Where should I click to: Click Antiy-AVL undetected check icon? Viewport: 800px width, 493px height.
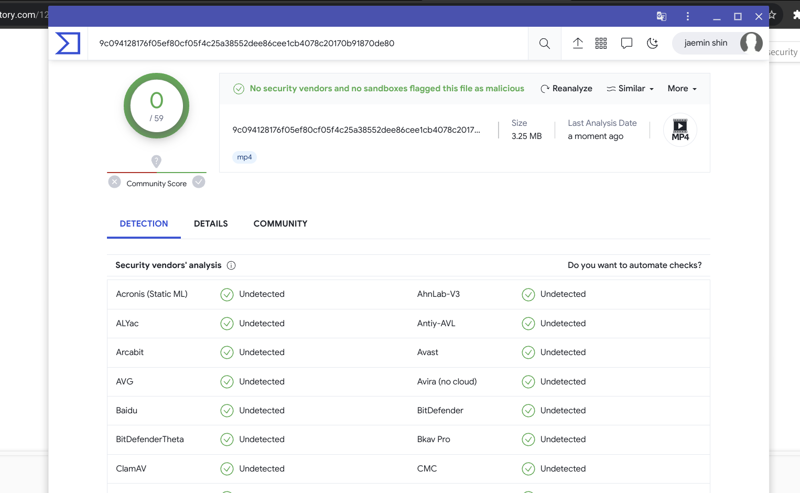[x=528, y=324]
